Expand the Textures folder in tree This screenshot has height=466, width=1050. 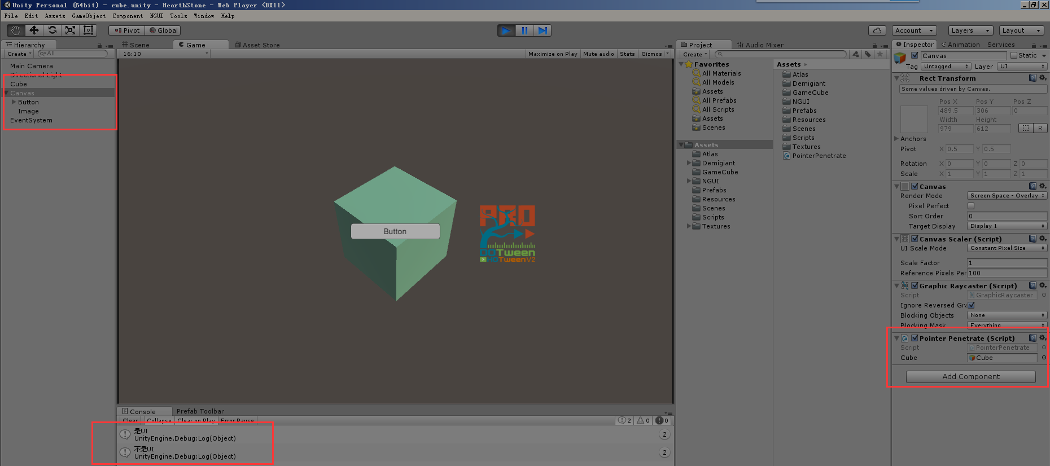tap(689, 226)
